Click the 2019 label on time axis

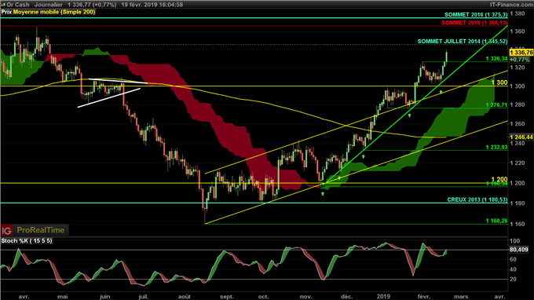pos(383,297)
